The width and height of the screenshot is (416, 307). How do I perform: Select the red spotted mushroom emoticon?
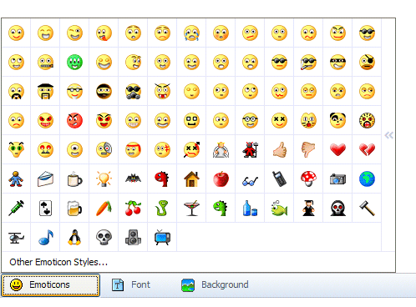tap(308, 179)
